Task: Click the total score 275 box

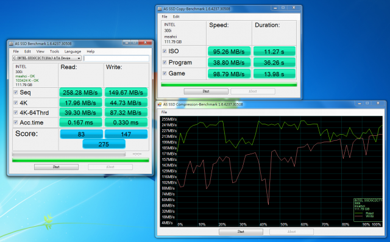Action: click(104, 144)
